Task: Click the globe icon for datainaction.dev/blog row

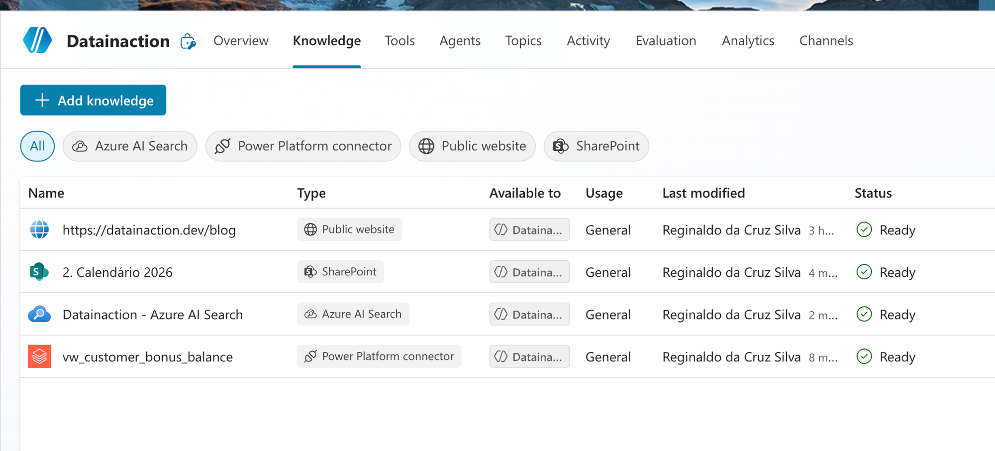Action: tap(39, 229)
